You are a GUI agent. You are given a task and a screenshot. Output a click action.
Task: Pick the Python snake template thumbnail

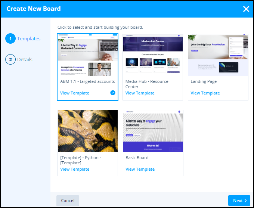(x=87, y=131)
